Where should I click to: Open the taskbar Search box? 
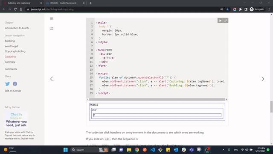click(90, 150)
